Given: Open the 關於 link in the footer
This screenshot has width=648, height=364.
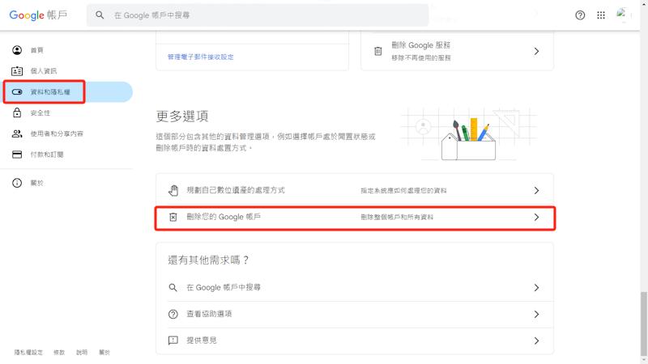Looking at the screenshot, I should pos(104,353).
